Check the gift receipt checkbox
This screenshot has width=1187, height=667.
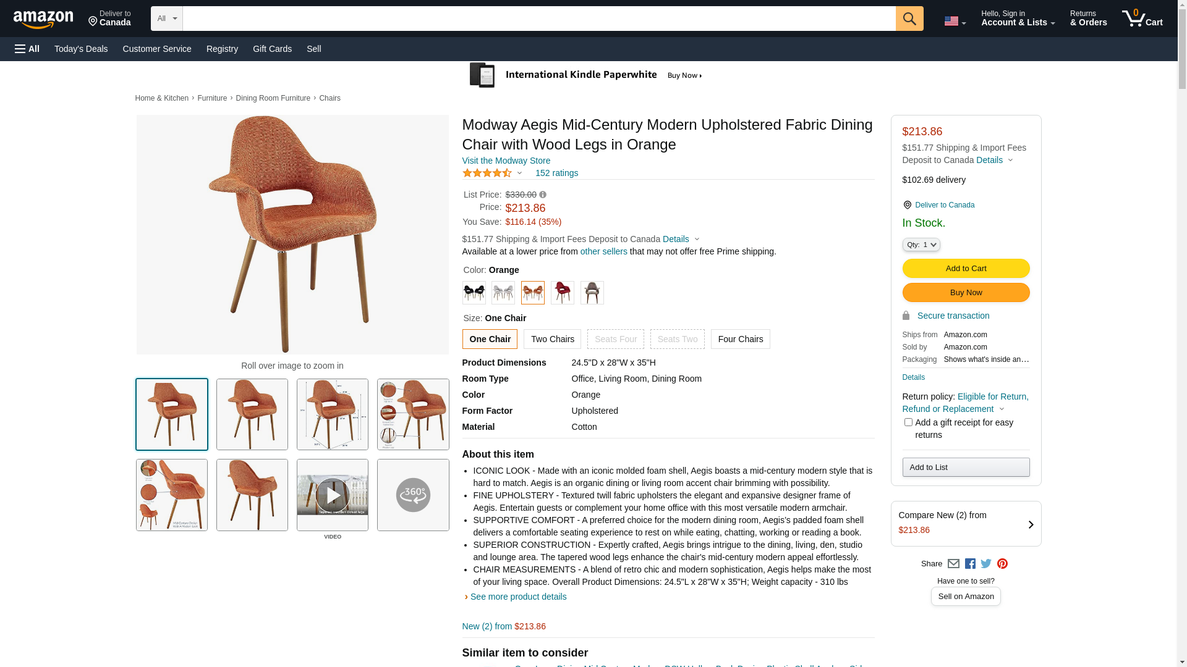coord(908,422)
